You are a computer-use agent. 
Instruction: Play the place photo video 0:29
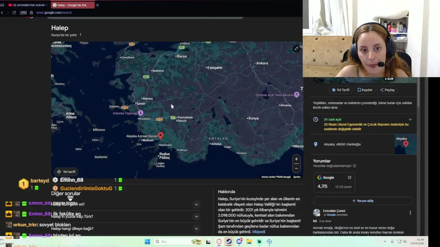pyautogui.click(x=389, y=79)
